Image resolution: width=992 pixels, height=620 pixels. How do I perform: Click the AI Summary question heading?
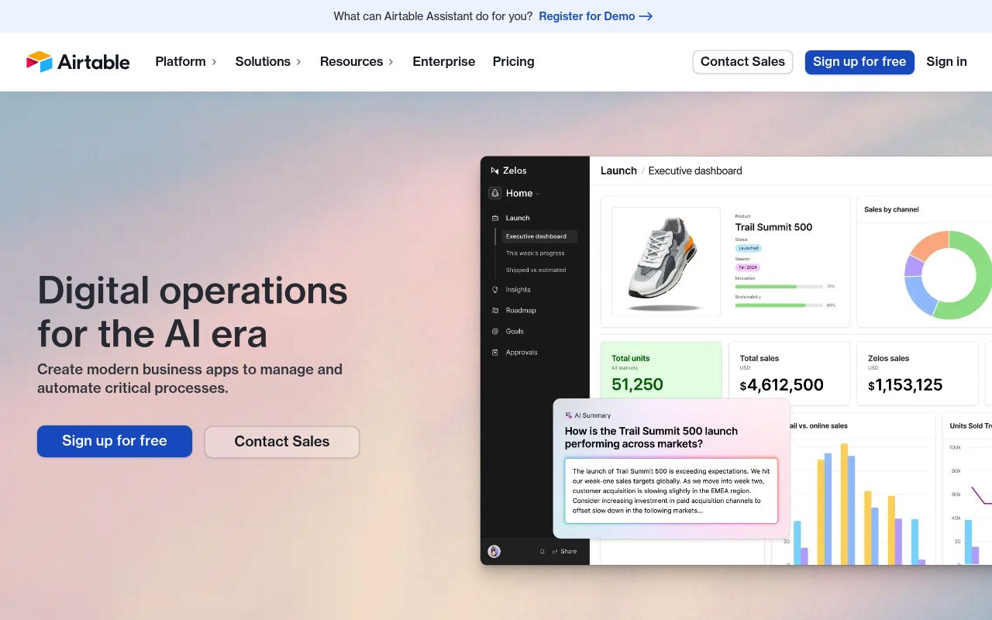pos(651,437)
